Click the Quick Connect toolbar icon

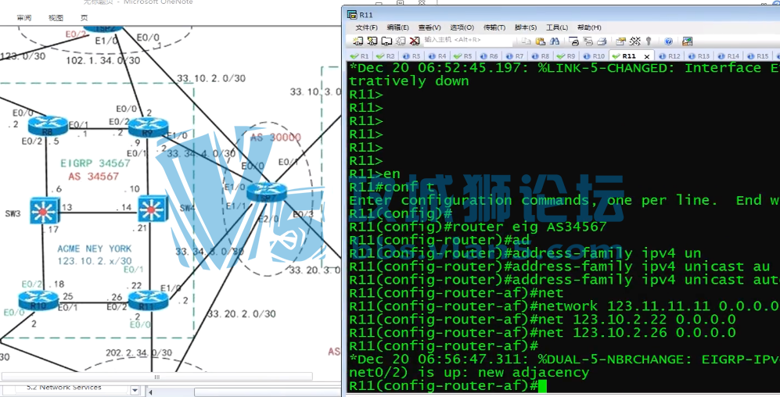coord(372,41)
